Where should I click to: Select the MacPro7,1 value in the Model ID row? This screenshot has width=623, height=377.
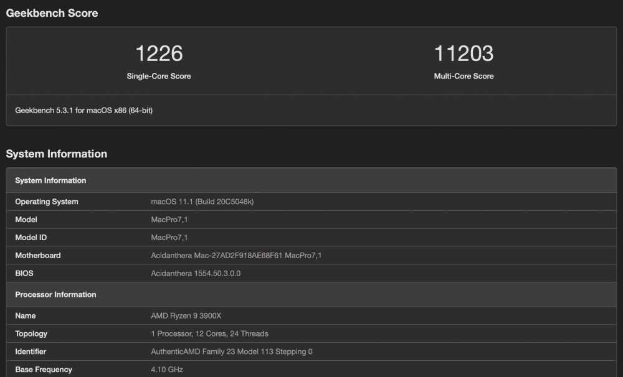(169, 237)
